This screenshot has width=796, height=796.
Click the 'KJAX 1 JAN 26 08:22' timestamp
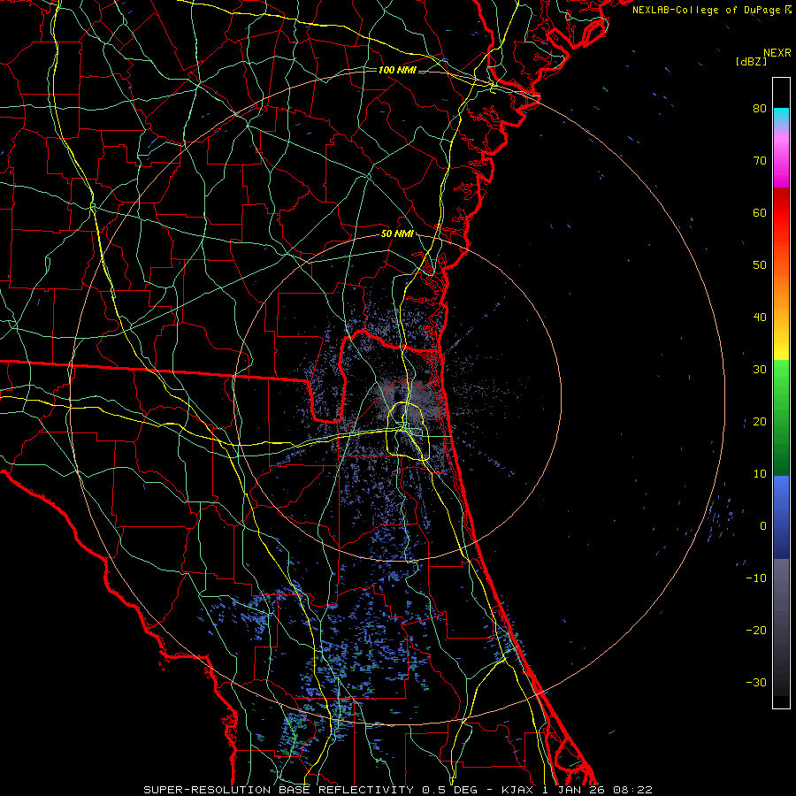(x=577, y=790)
